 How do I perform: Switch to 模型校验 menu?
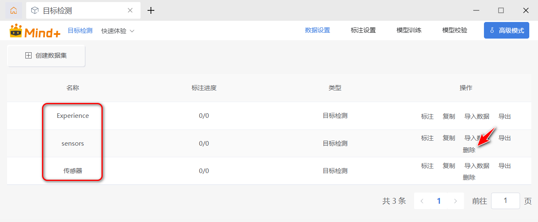coord(454,30)
